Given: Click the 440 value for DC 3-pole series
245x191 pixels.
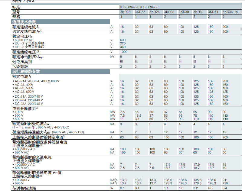Looking at the screenshot, I should click(123, 47).
